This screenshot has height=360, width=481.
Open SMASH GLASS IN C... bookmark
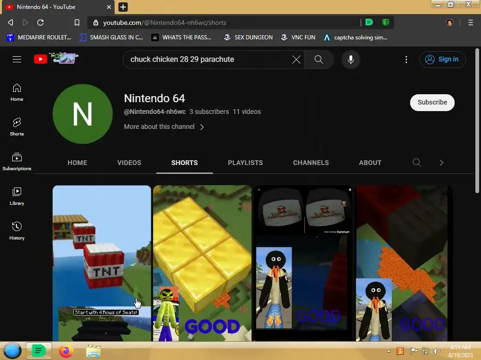(111, 37)
